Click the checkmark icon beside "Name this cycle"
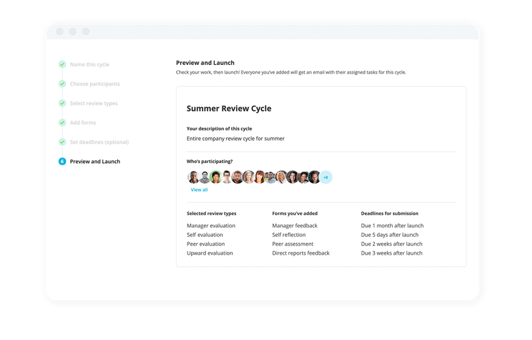This screenshot has width=532, height=340. [x=62, y=65]
